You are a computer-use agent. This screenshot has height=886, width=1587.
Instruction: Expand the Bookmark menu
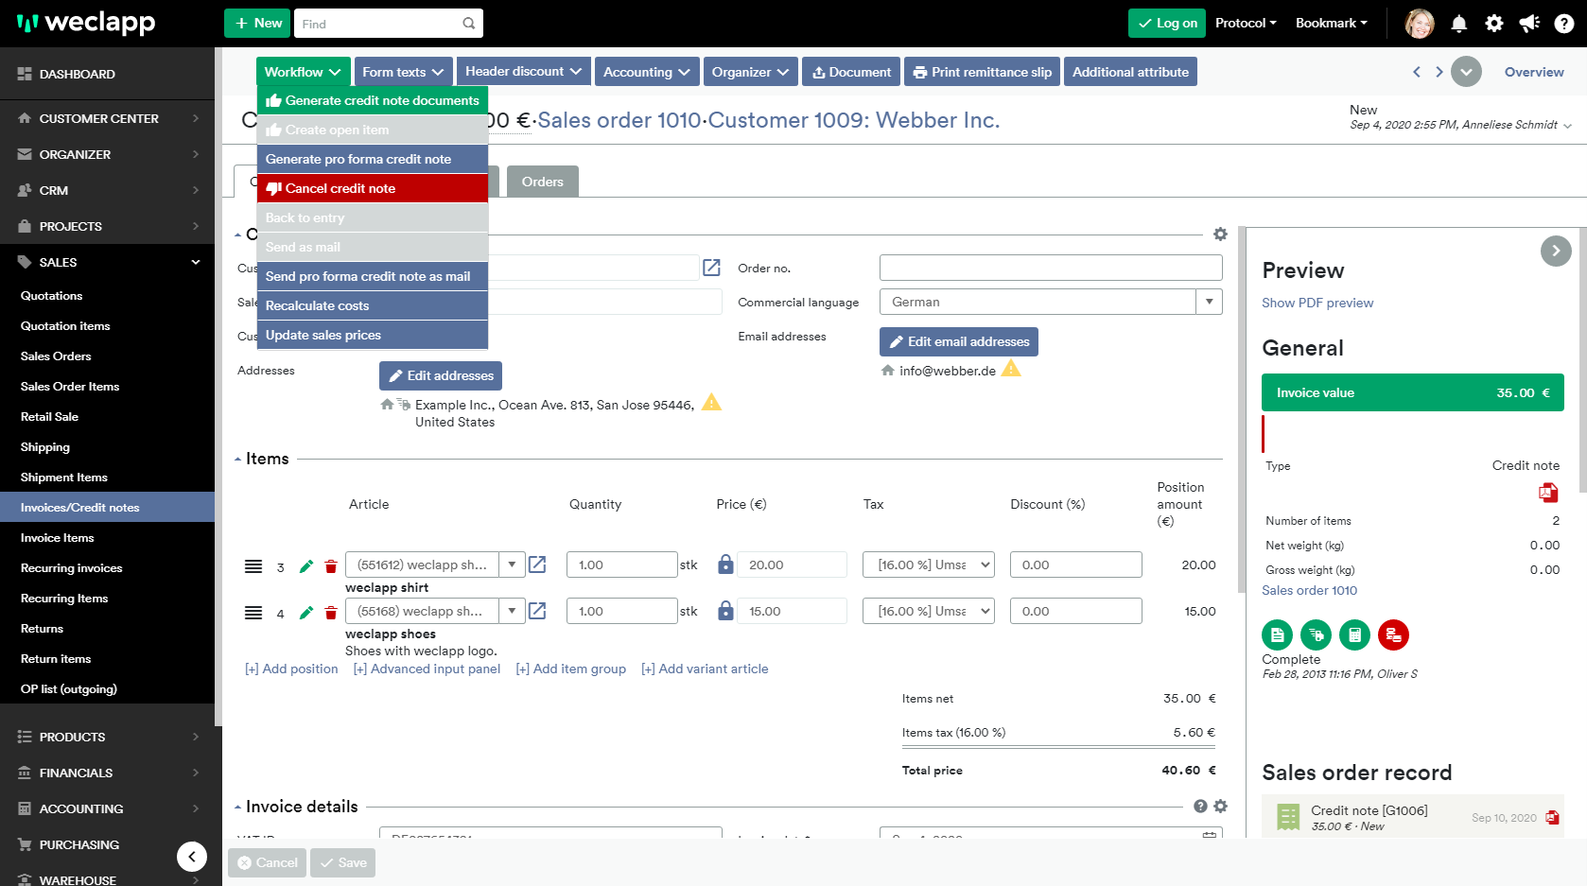pyautogui.click(x=1332, y=23)
